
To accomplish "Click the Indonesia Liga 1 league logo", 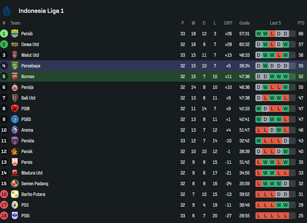I will click(x=7, y=11).
